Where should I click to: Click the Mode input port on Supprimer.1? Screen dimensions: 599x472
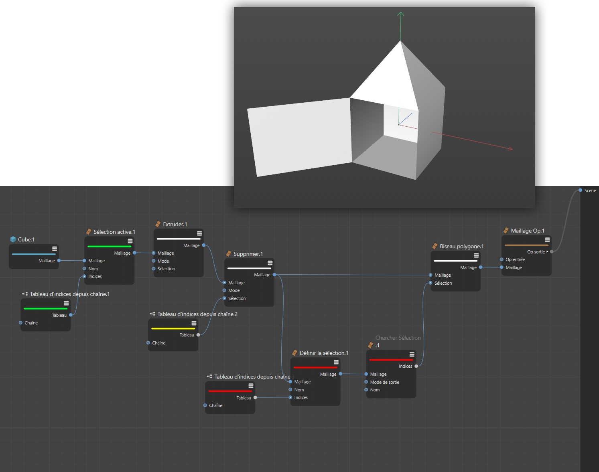click(224, 290)
